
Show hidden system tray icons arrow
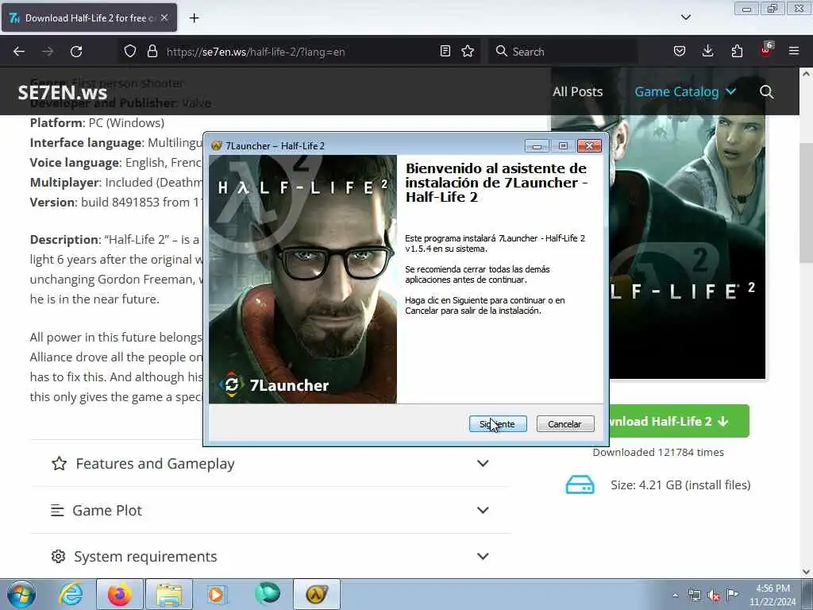coord(675,595)
